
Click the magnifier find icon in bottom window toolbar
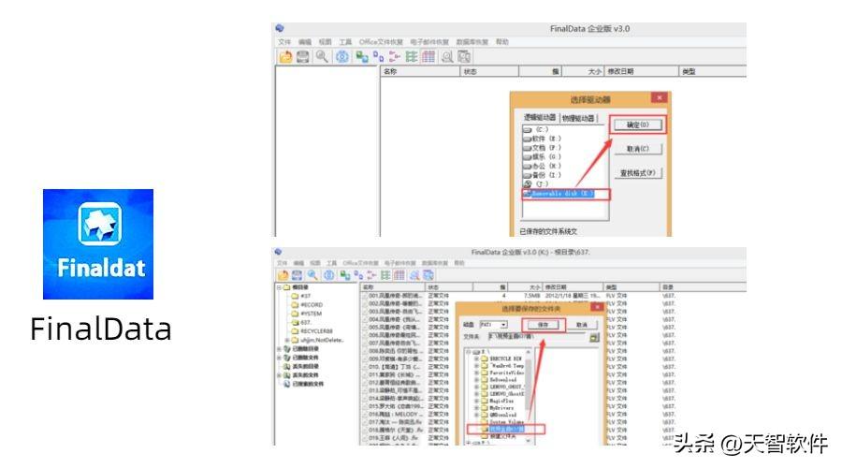coord(312,275)
